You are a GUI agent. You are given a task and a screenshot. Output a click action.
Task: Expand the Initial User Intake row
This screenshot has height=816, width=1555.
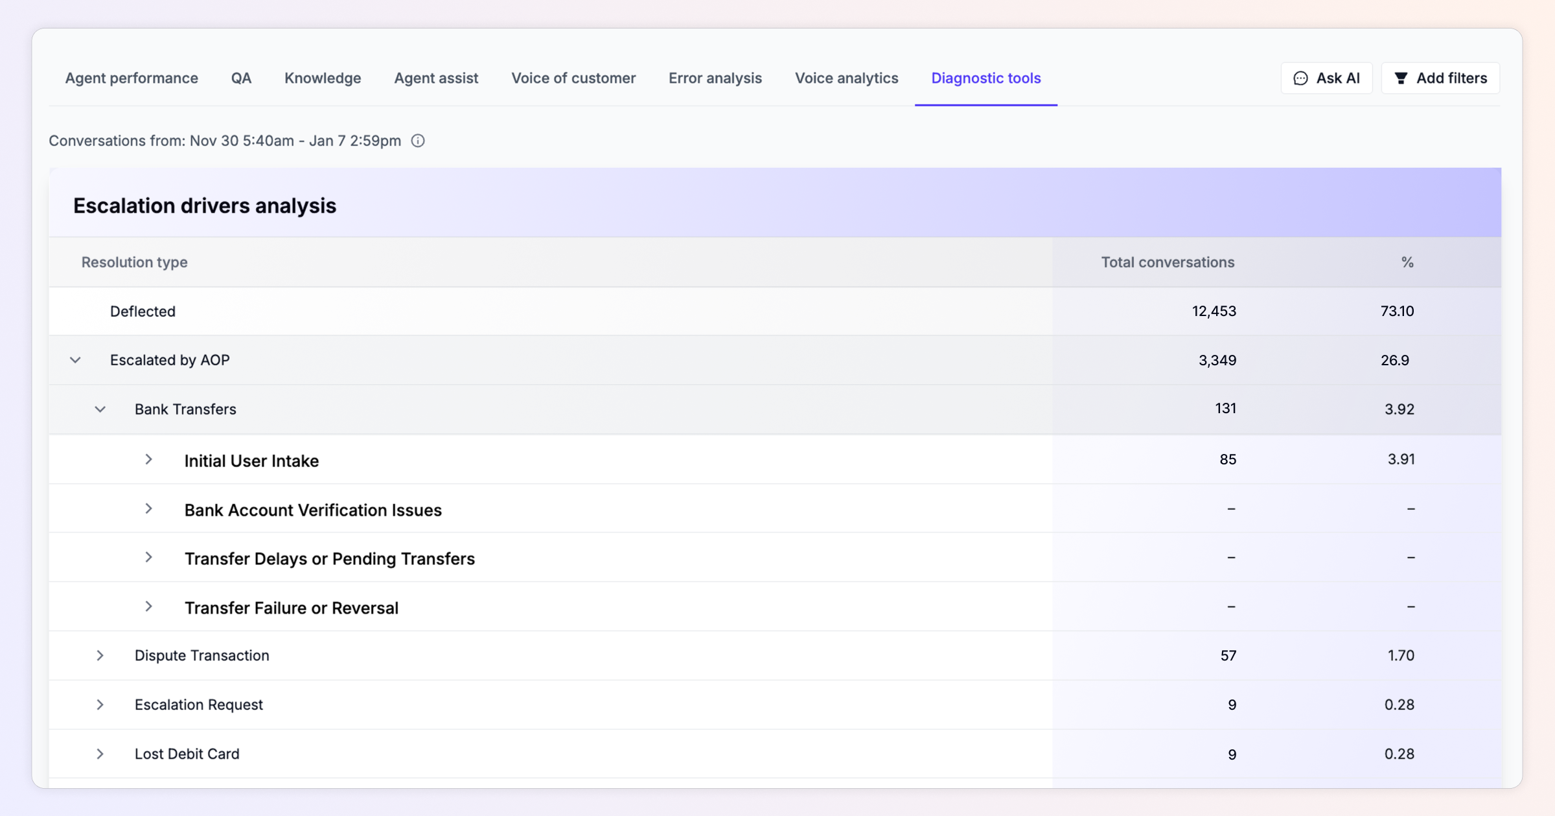(148, 459)
